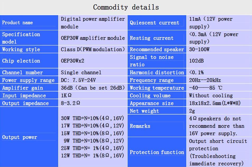Click the "Without cooling" value cell
Image resolution: width=252 pixels, height=167 pixels.
click(x=211, y=96)
